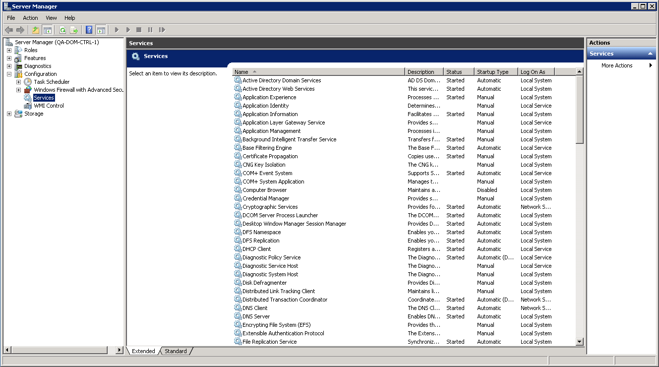Navigate back using the Back arrow

pos(8,30)
